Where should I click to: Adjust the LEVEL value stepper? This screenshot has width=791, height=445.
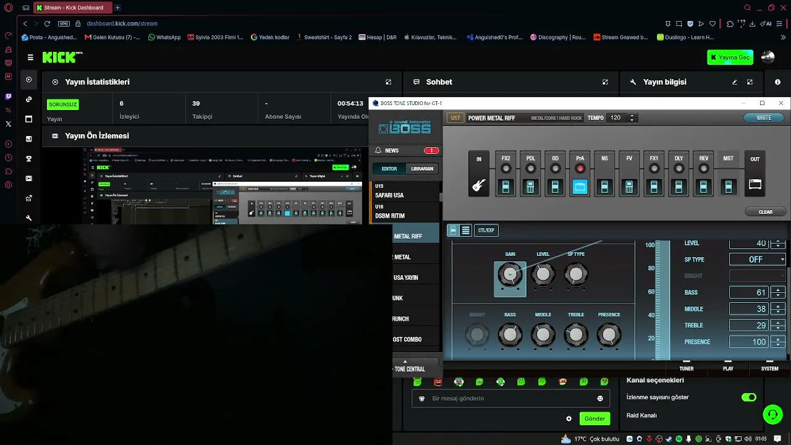(778, 244)
